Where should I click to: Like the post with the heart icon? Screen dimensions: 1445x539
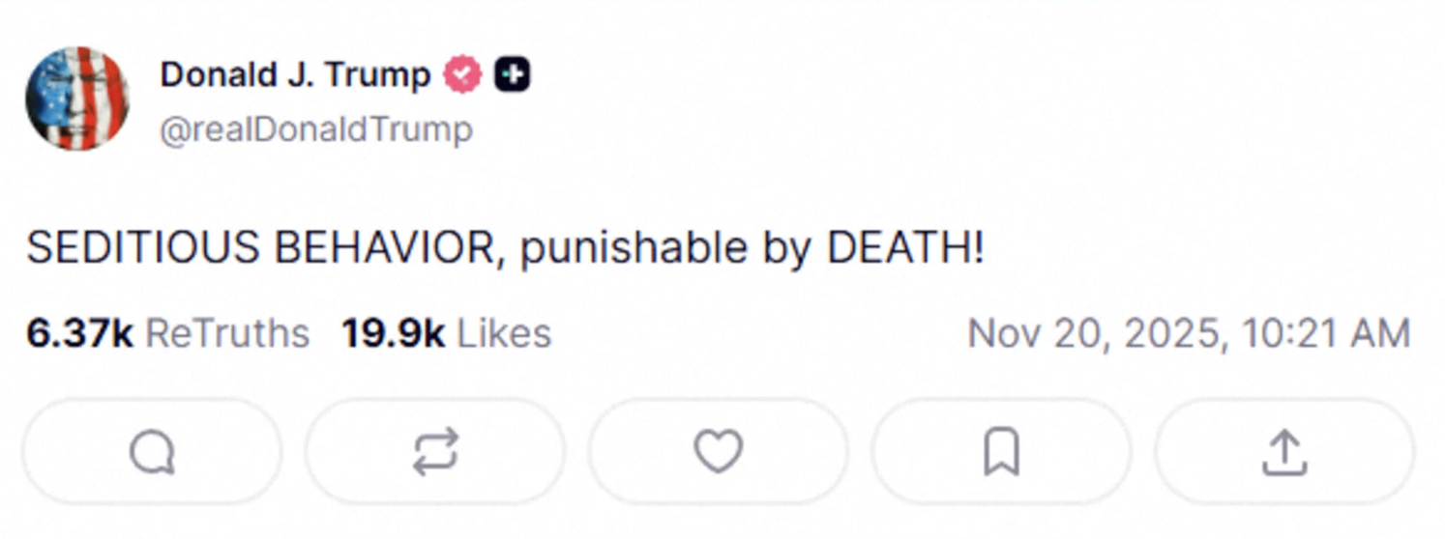[719, 451]
